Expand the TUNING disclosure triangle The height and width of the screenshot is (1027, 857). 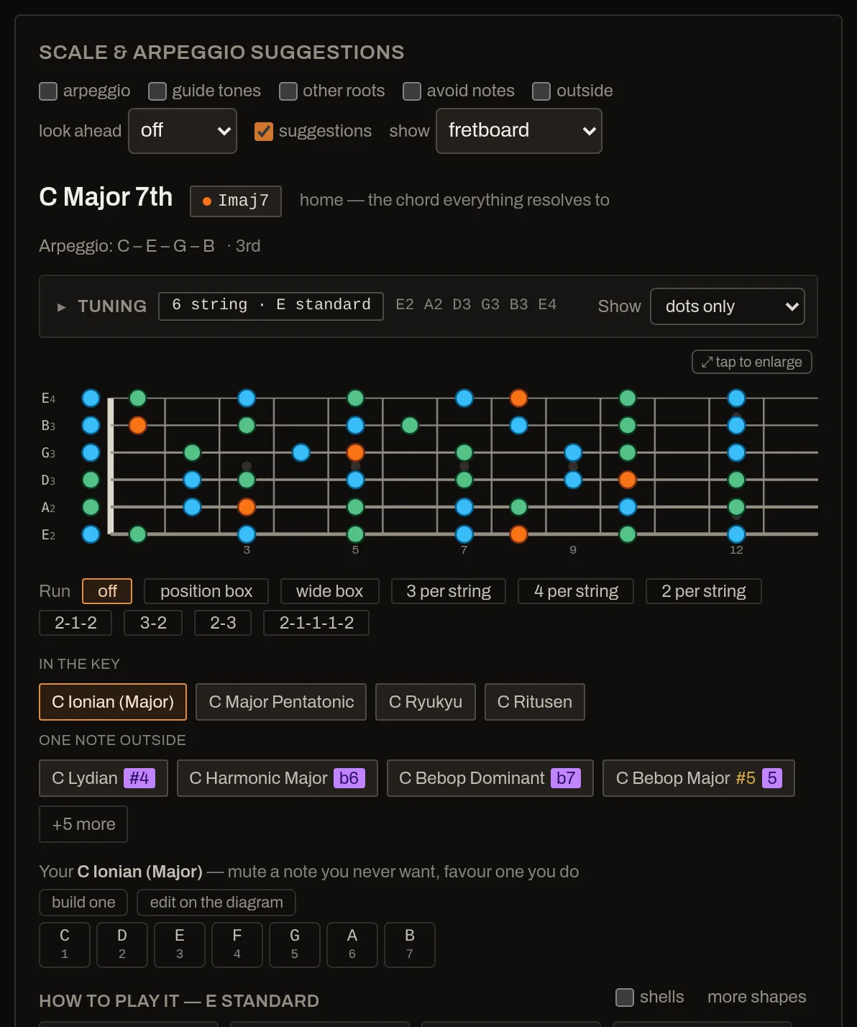62,307
